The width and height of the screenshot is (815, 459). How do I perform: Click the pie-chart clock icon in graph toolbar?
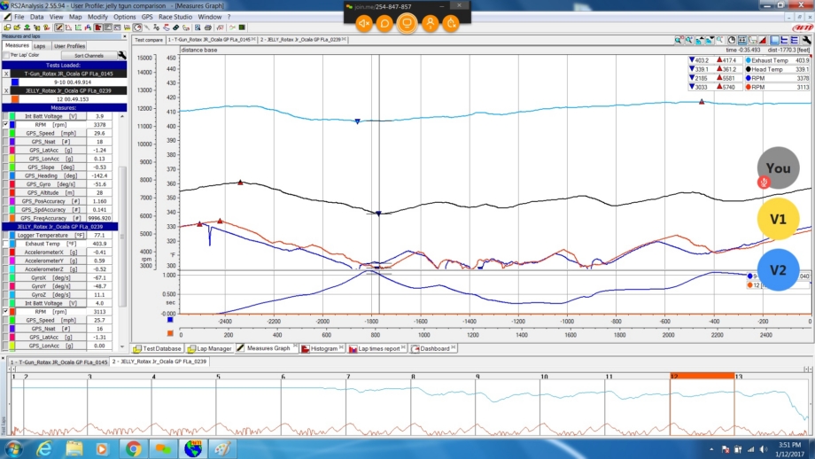(732, 40)
